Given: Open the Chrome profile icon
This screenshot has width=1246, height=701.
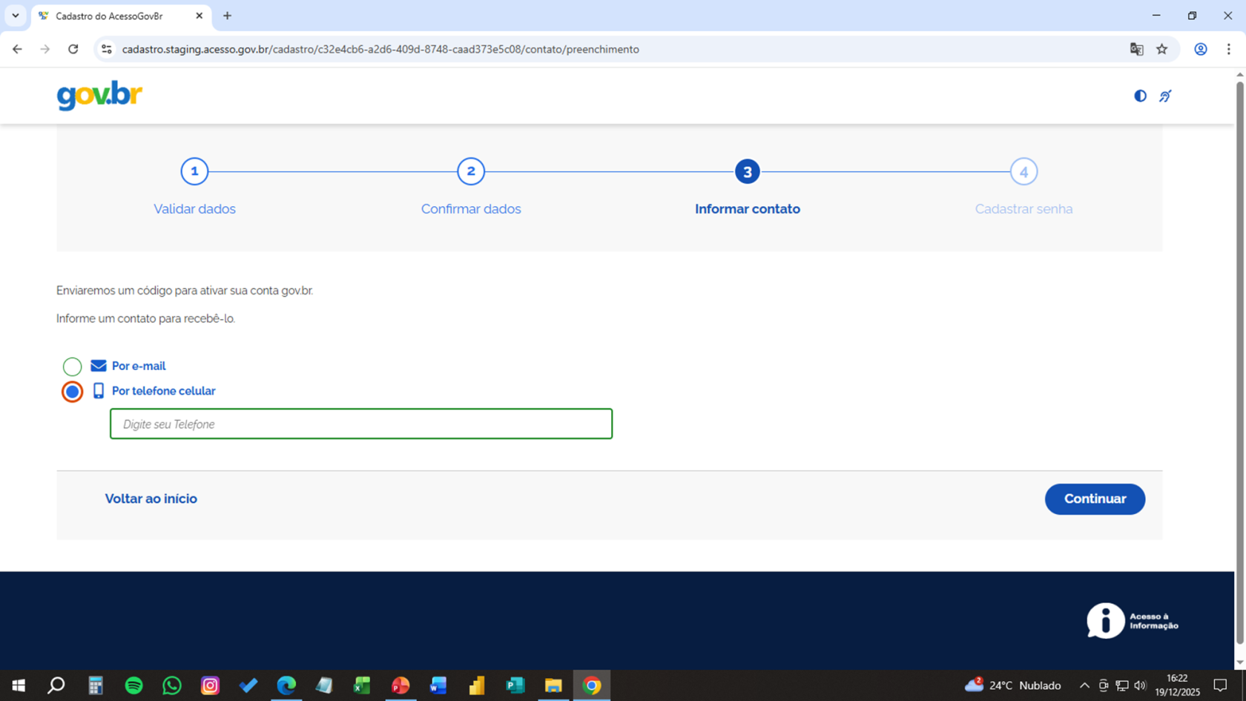Looking at the screenshot, I should click(x=1200, y=49).
